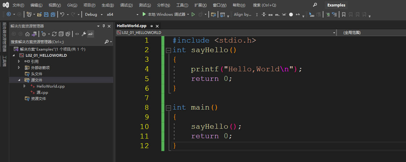The height and width of the screenshot is (162, 406).
Task: Open the local Windows debugger dropdown arrow
Action: coord(188,14)
